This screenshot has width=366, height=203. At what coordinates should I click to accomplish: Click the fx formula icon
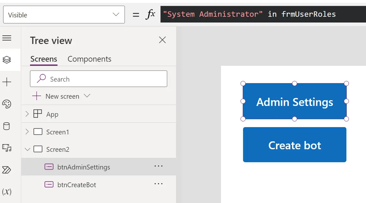pyautogui.click(x=151, y=14)
